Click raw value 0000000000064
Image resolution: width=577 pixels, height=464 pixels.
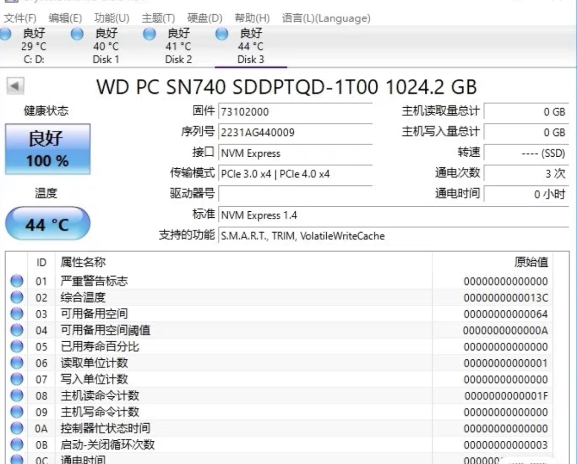pos(506,314)
